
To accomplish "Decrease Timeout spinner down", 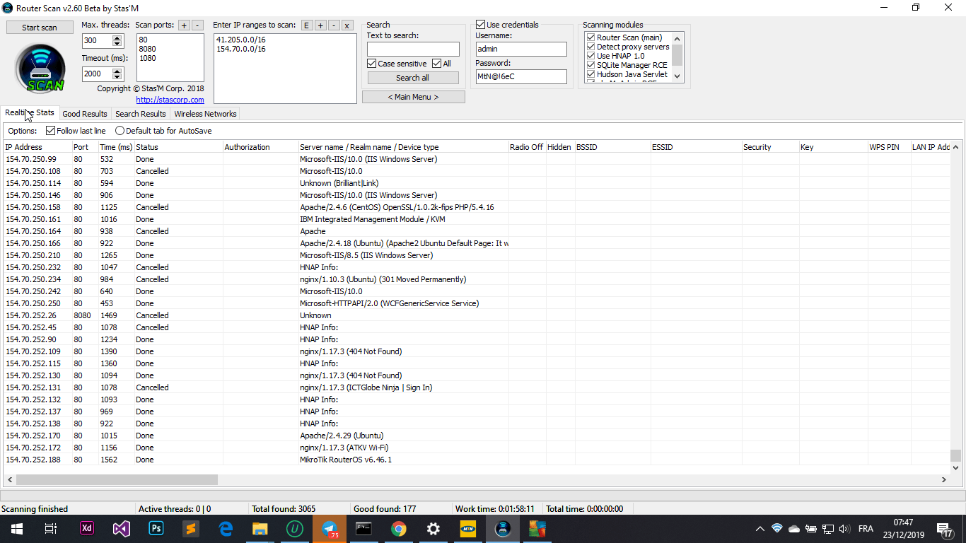I will [x=117, y=77].
